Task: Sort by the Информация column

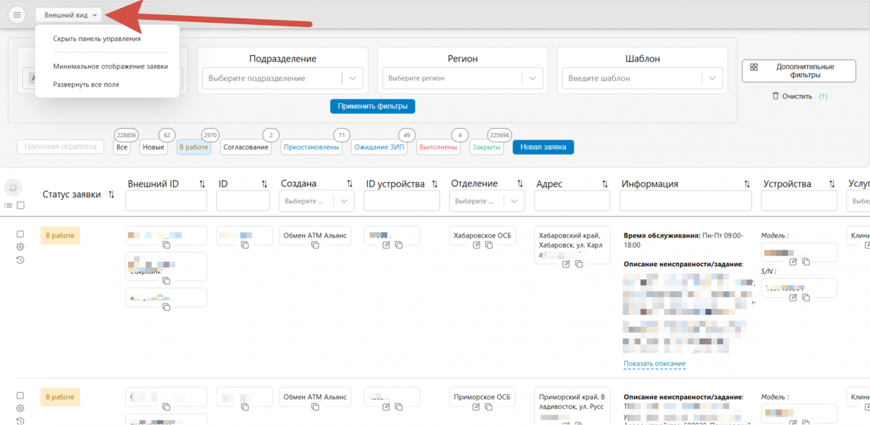Action: point(747,184)
